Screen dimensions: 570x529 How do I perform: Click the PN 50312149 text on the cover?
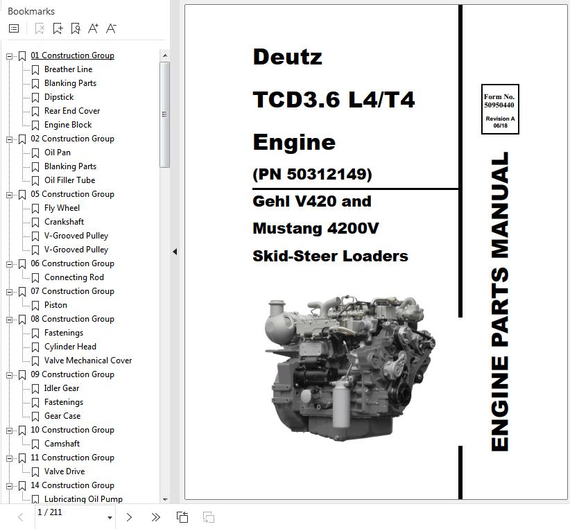click(x=312, y=174)
